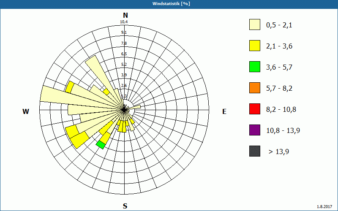The image size is (338, 211).
Task: Click the 5,2 radial axis value
Action: tap(124, 65)
